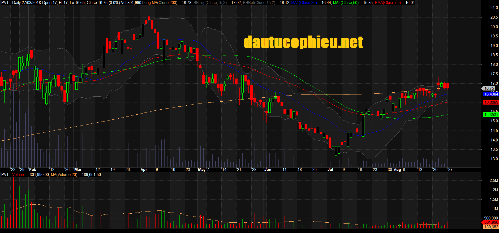The height and width of the screenshot is (233, 499).
Task: Click the 30 label on the date axis
Action: [x=390, y=170]
